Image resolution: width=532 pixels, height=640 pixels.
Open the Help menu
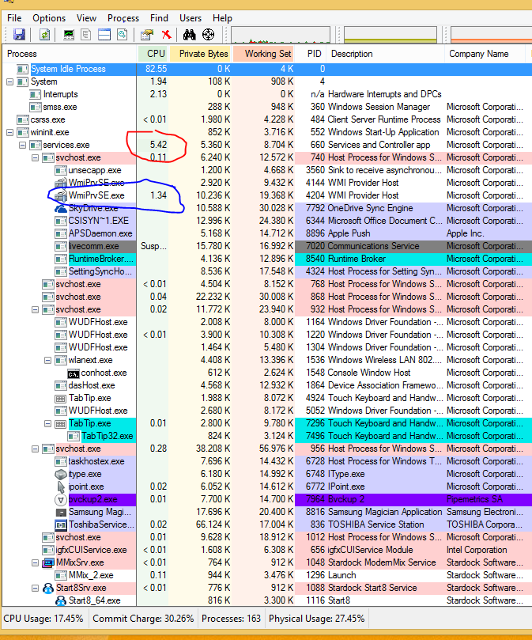click(x=222, y=18)
